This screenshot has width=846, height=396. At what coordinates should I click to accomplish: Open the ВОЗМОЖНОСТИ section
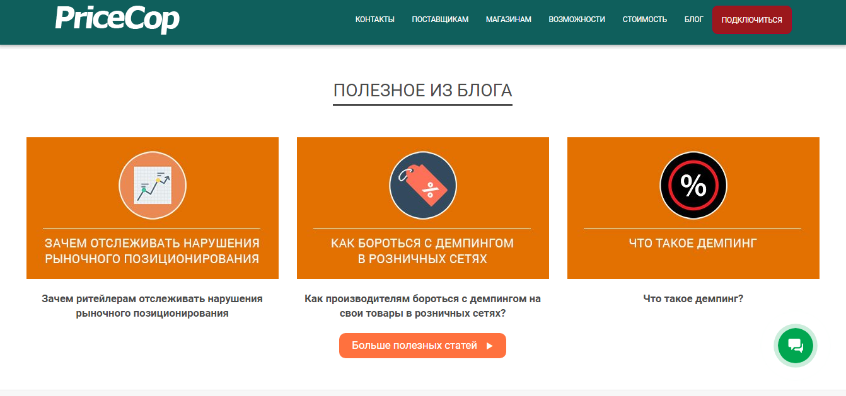577,19
